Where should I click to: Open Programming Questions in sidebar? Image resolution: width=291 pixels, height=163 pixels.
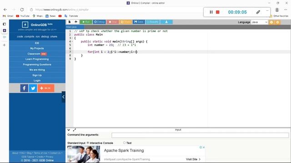pos(37,64)
